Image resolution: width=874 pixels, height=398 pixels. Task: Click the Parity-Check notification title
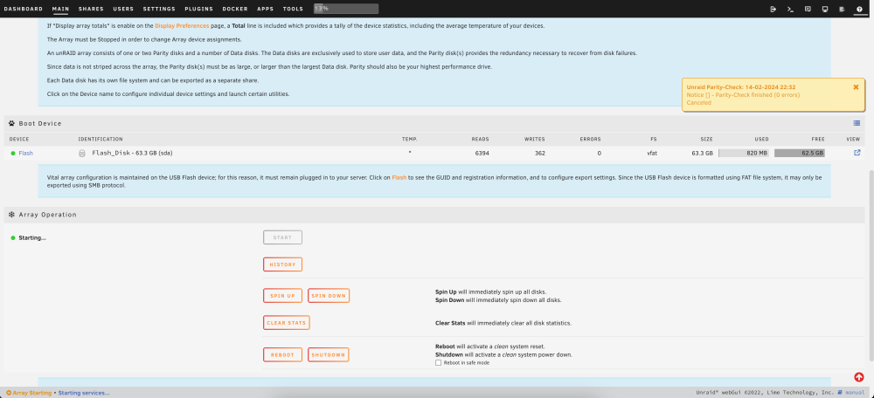[741, 86]
